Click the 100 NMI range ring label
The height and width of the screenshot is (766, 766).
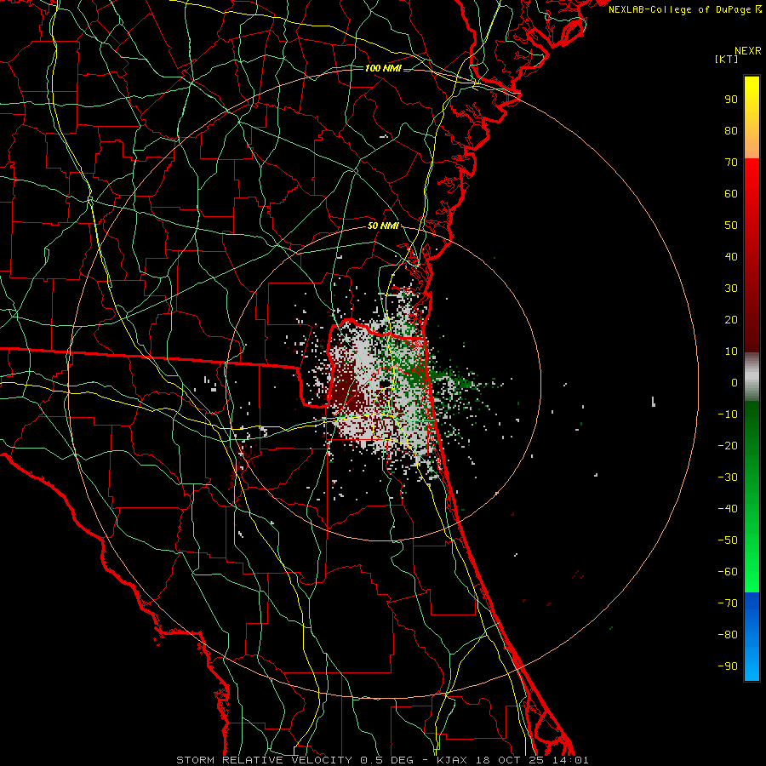pyautogui.click(x=382, y=68)
